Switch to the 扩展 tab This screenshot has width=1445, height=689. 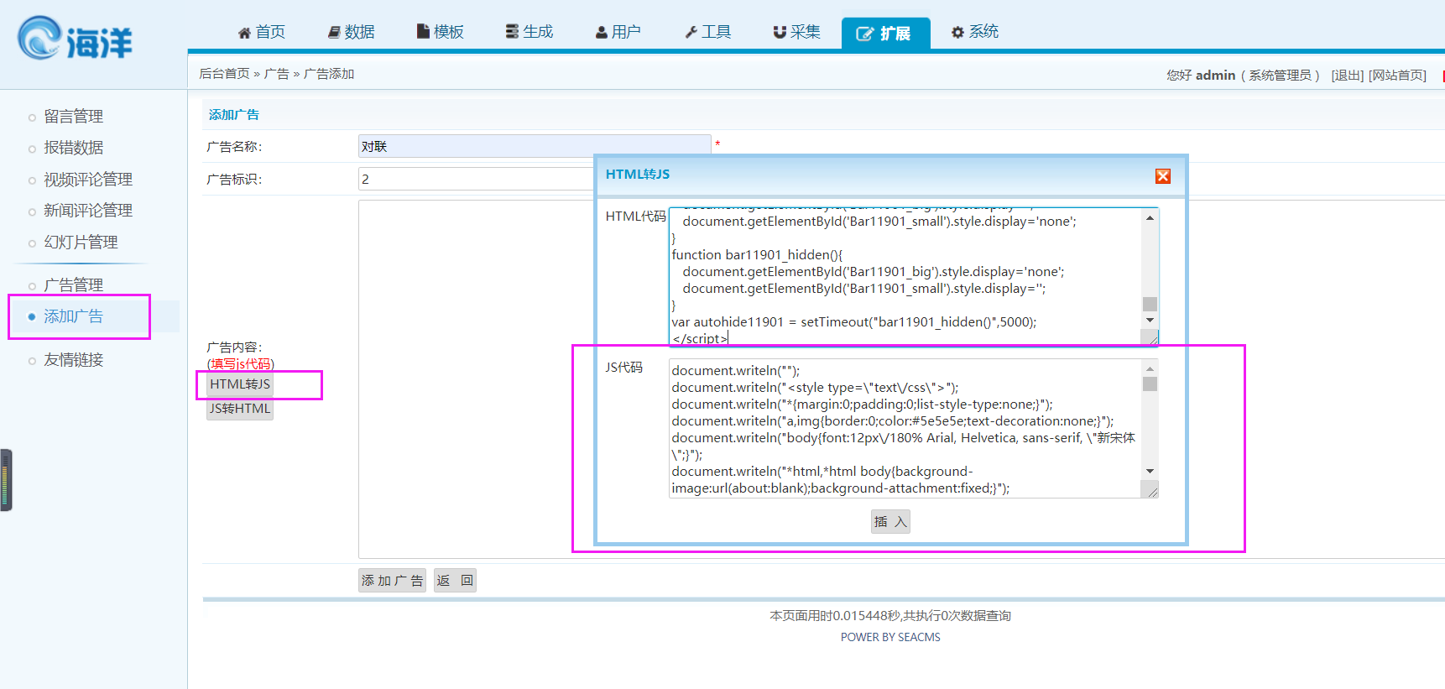click(884, 34)
